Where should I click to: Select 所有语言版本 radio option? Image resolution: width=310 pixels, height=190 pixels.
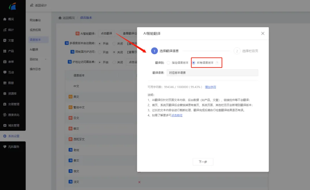pyautogui.click(x=193, y=63)
